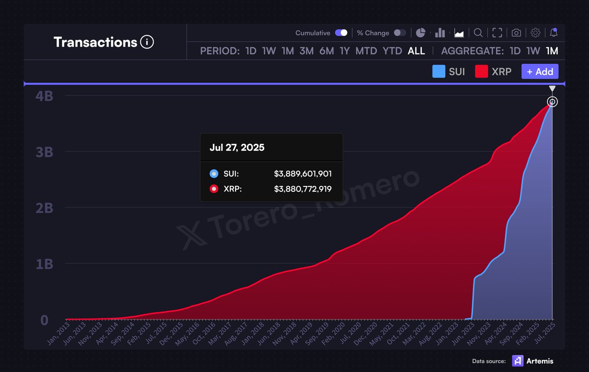
Task: Click the blue SUI legend swatch
Action: [x=439, y=72]
